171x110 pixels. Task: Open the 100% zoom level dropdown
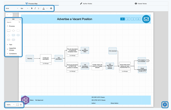(x=10, y=105)
